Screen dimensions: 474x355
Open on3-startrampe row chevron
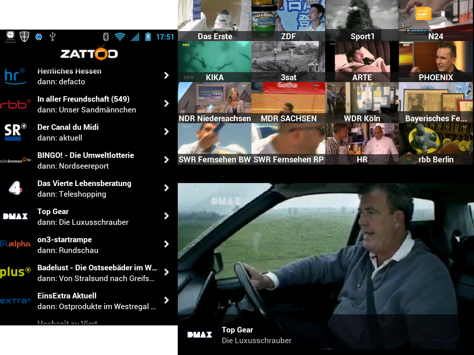click(166, 244)
